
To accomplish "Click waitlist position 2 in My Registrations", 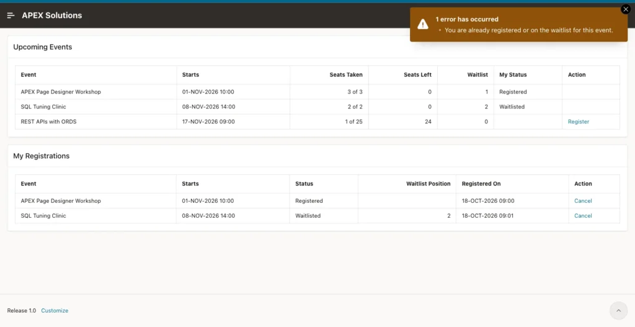I will coord(449,216).
